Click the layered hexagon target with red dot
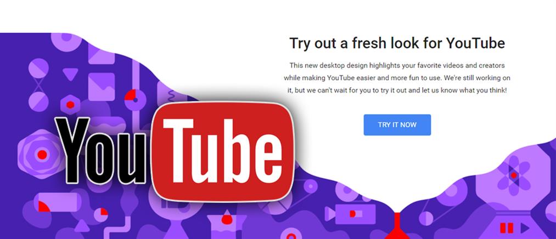Viewport: 556px width, 239px height. (x=42, y=155)
